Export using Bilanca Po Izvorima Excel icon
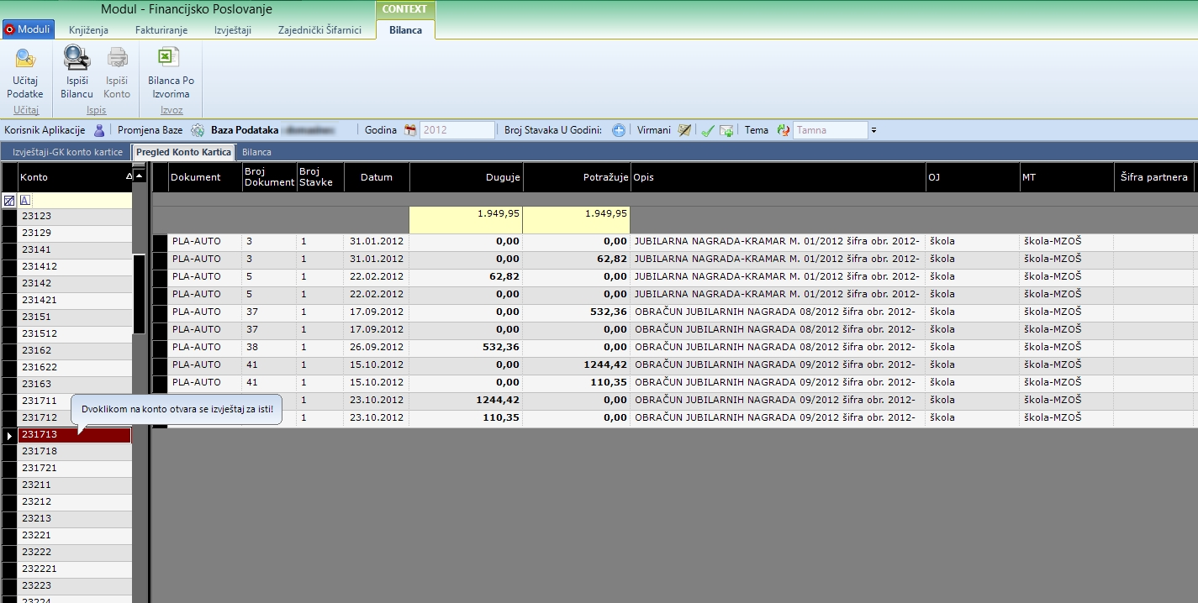This screenshot has width=1198, height=603. pyautogui.click(x=171, y=58)
